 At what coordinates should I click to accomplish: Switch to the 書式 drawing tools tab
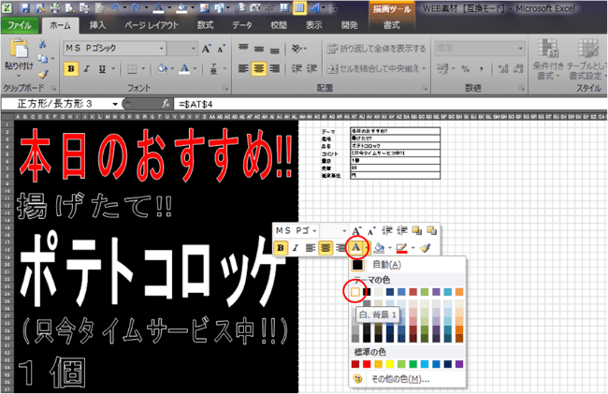coord(391,25)
